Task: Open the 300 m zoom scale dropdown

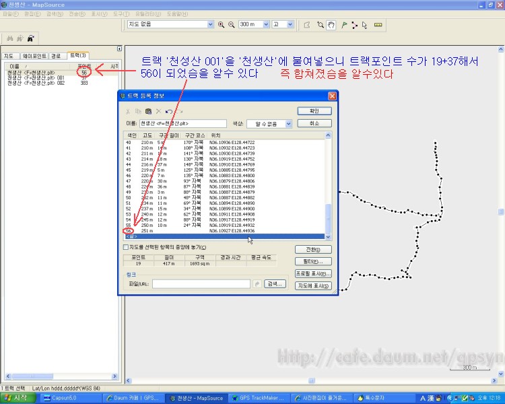Action: 266,24
